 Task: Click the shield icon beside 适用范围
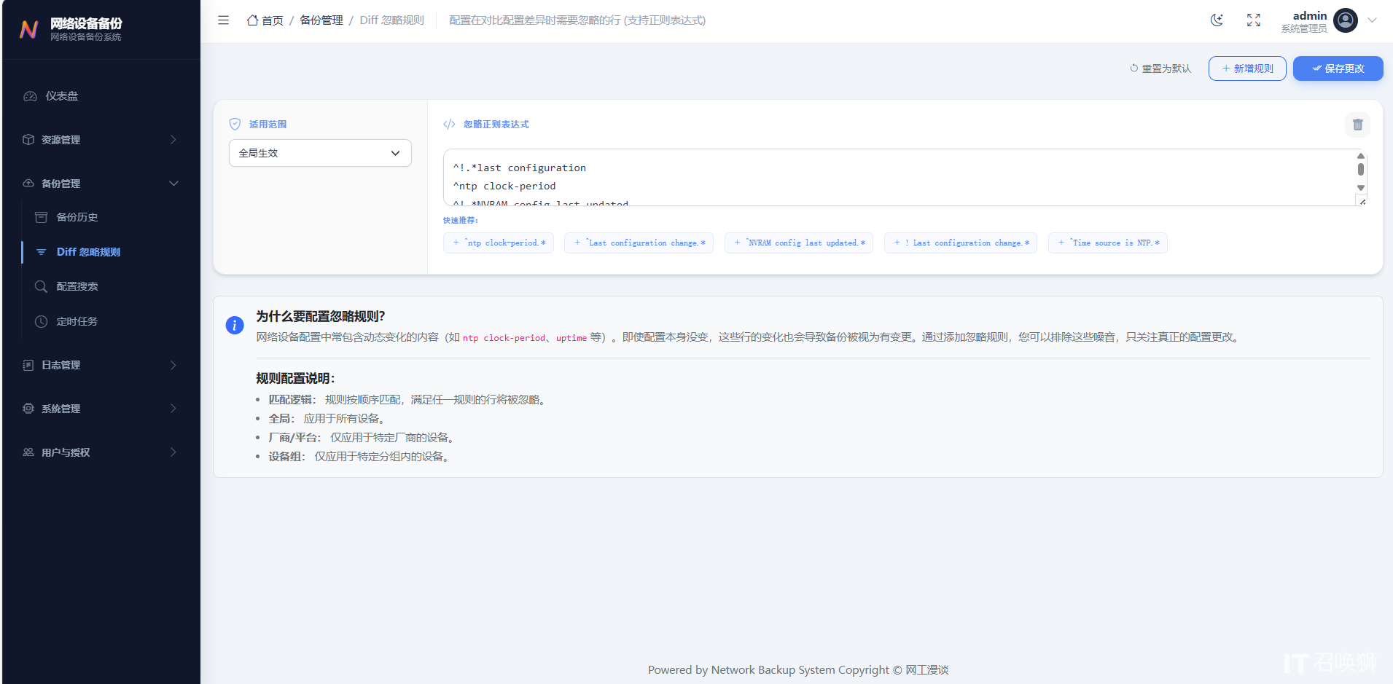tap(235, 125)
